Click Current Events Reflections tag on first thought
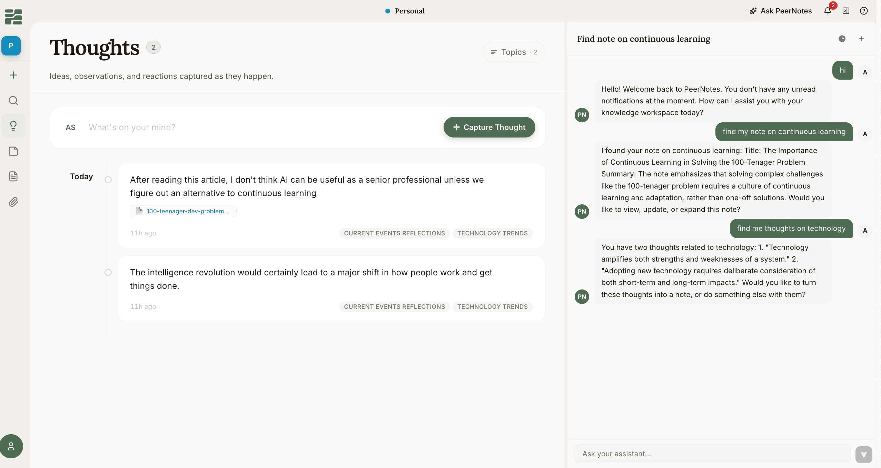This screenshot has width=881, height=468. click(x=394, y=233)
